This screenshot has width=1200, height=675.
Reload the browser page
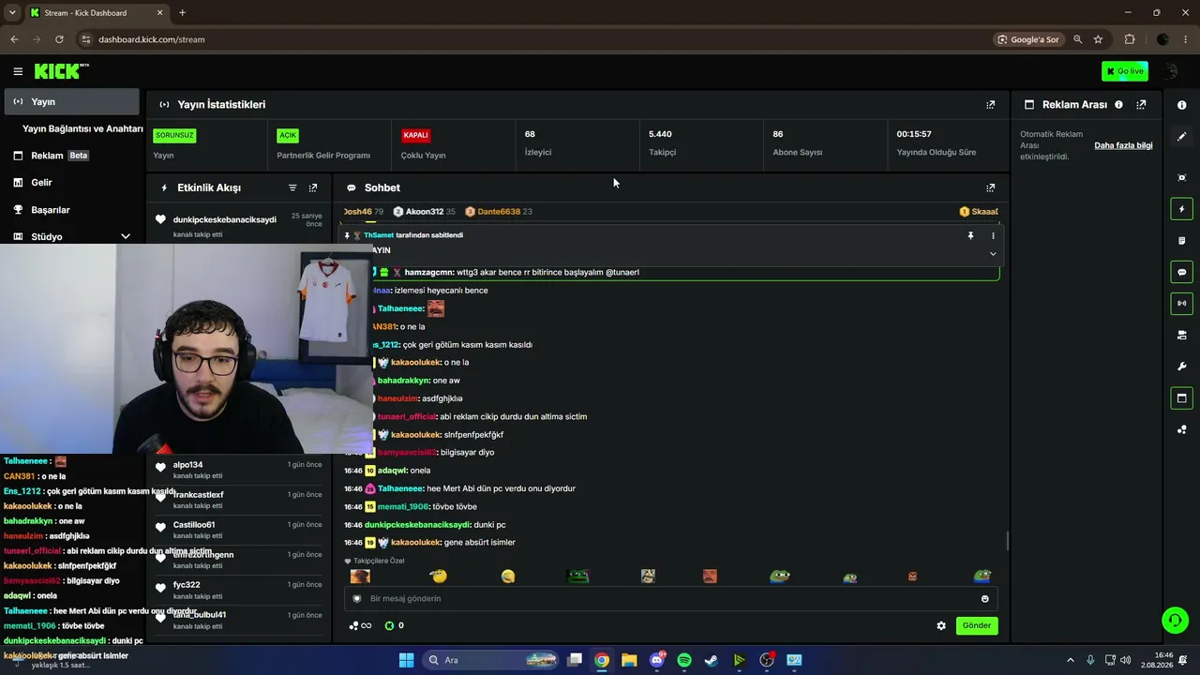coord(59,39)
